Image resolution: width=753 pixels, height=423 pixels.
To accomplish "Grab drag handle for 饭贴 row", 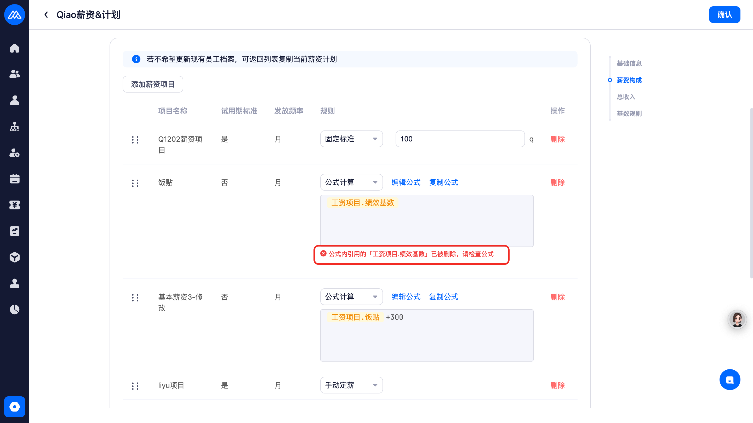I will tap(135, 183).
